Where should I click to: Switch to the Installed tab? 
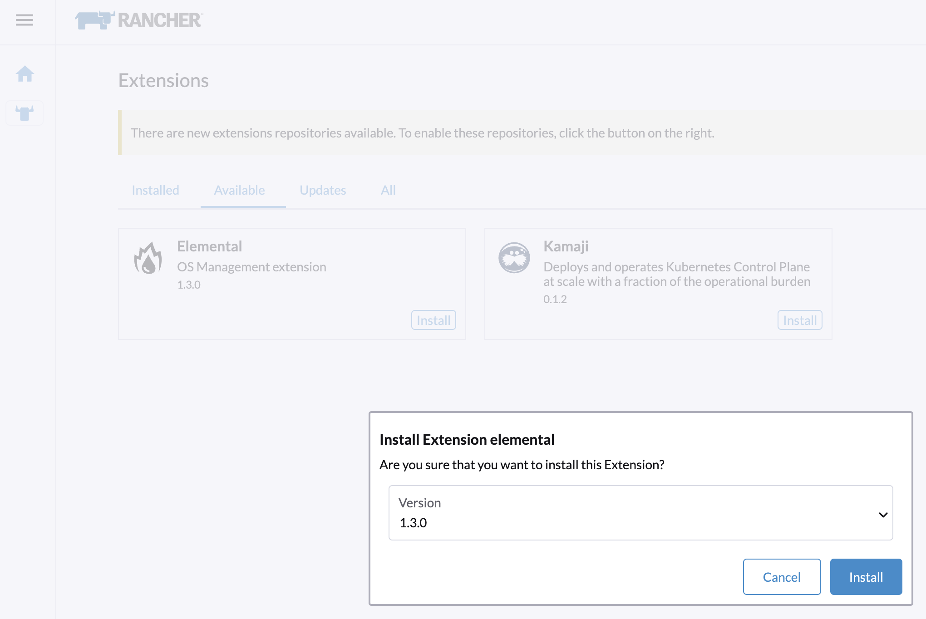155,190
